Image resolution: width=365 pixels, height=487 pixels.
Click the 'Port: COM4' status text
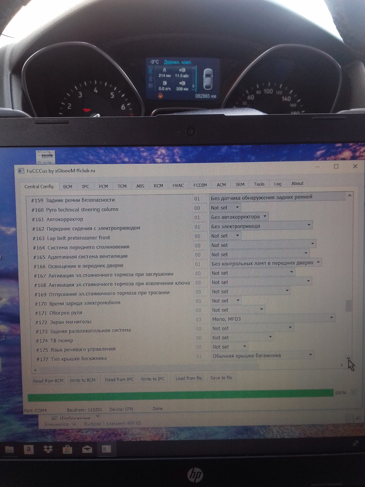[35, 411]
